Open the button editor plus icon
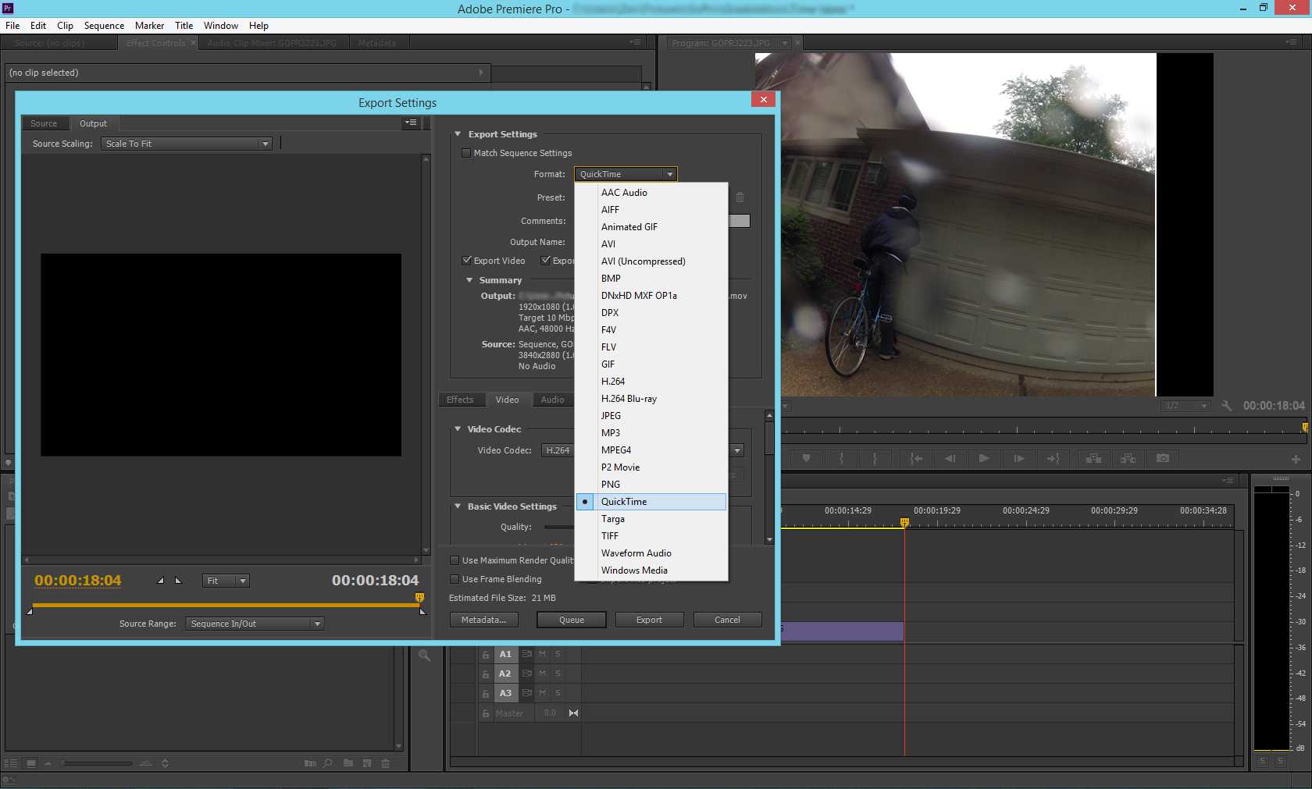The width and height of the screenshot is (1312, 789). click(x=1296, y=459)
